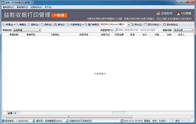This screenshot has height=124, width=196.
Task: Click the 星期五 status text
Action: [147, 121]
